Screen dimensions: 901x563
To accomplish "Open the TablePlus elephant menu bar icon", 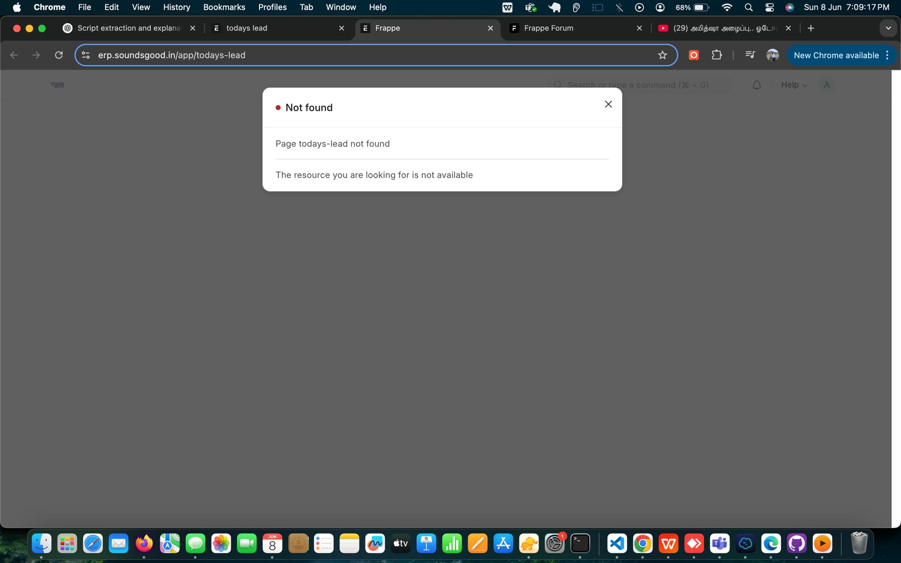I will [554, 7].
